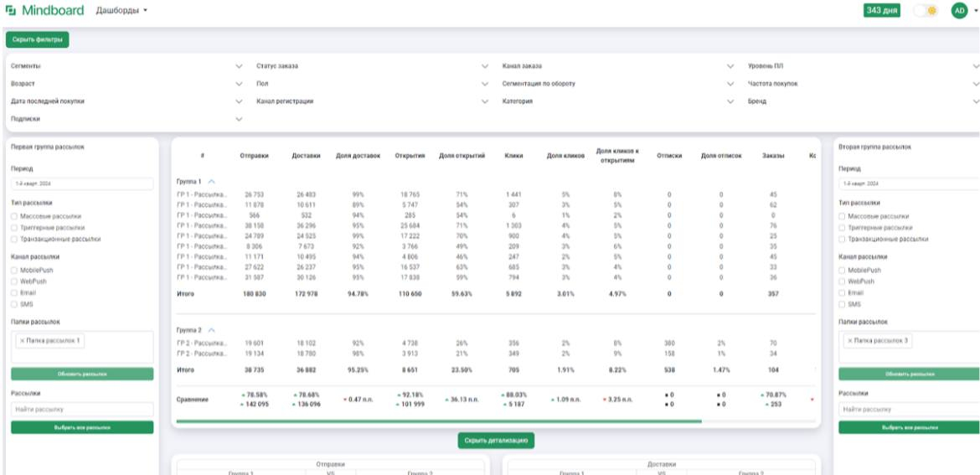Check Email channel in second group
The height and width of the screenshot is (475, 980).
coord(842,293)
